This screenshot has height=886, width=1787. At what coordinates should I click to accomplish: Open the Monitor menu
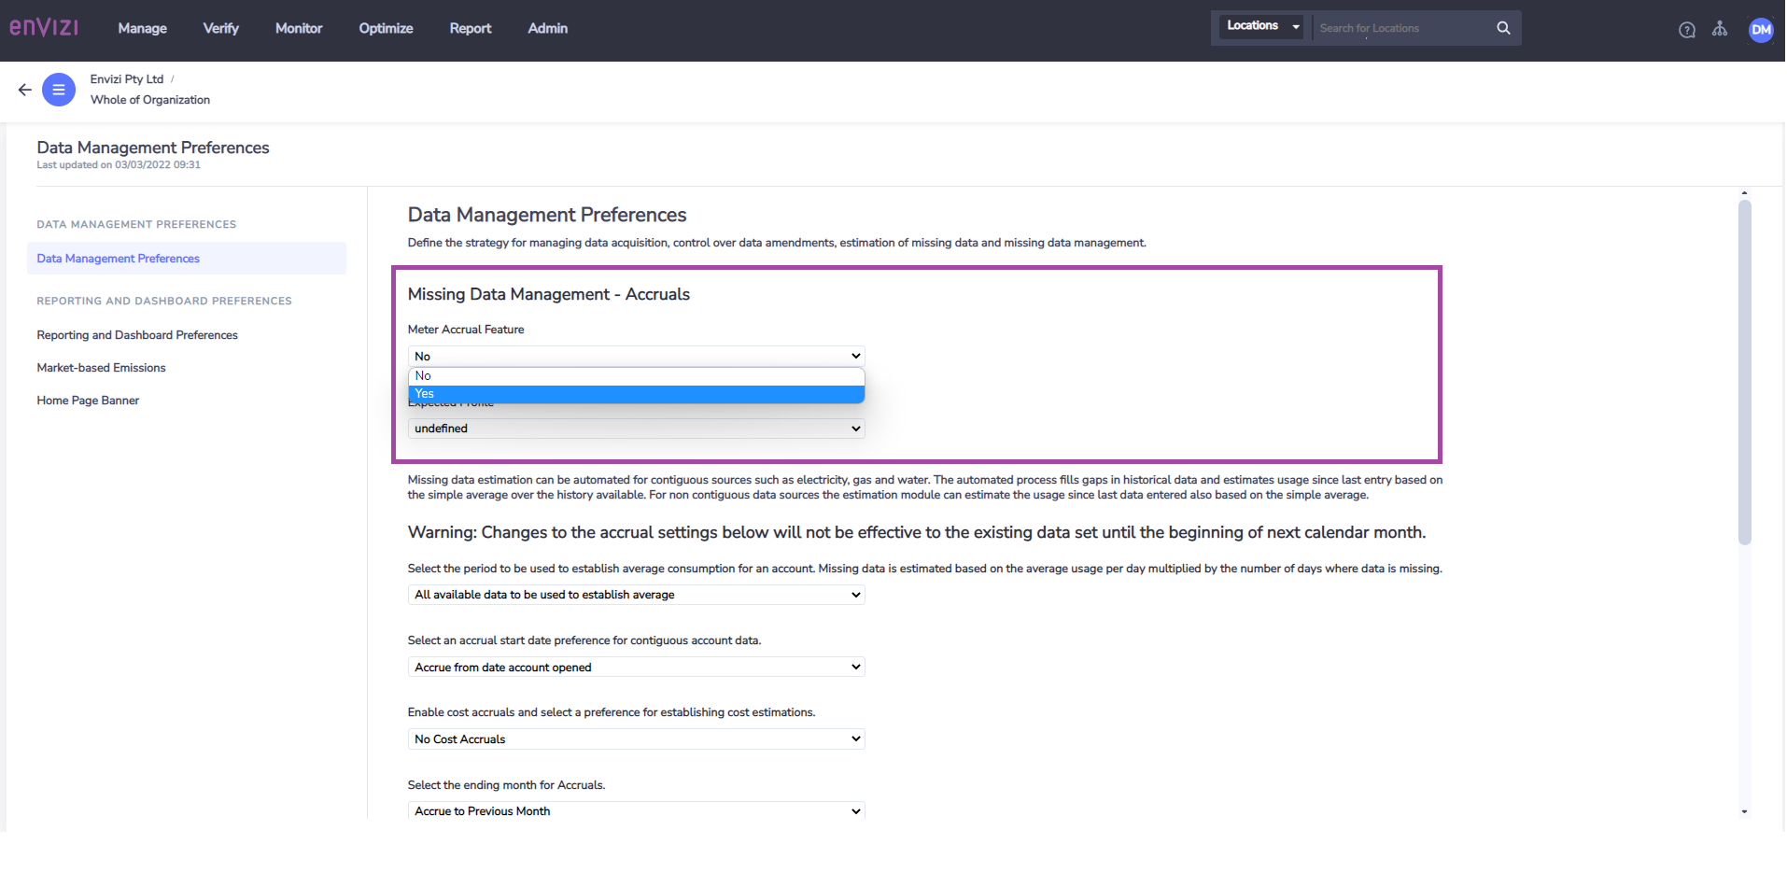click(x=299, y=29)
